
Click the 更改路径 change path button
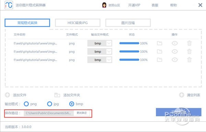pyautogui.click(x=82, y=113)
